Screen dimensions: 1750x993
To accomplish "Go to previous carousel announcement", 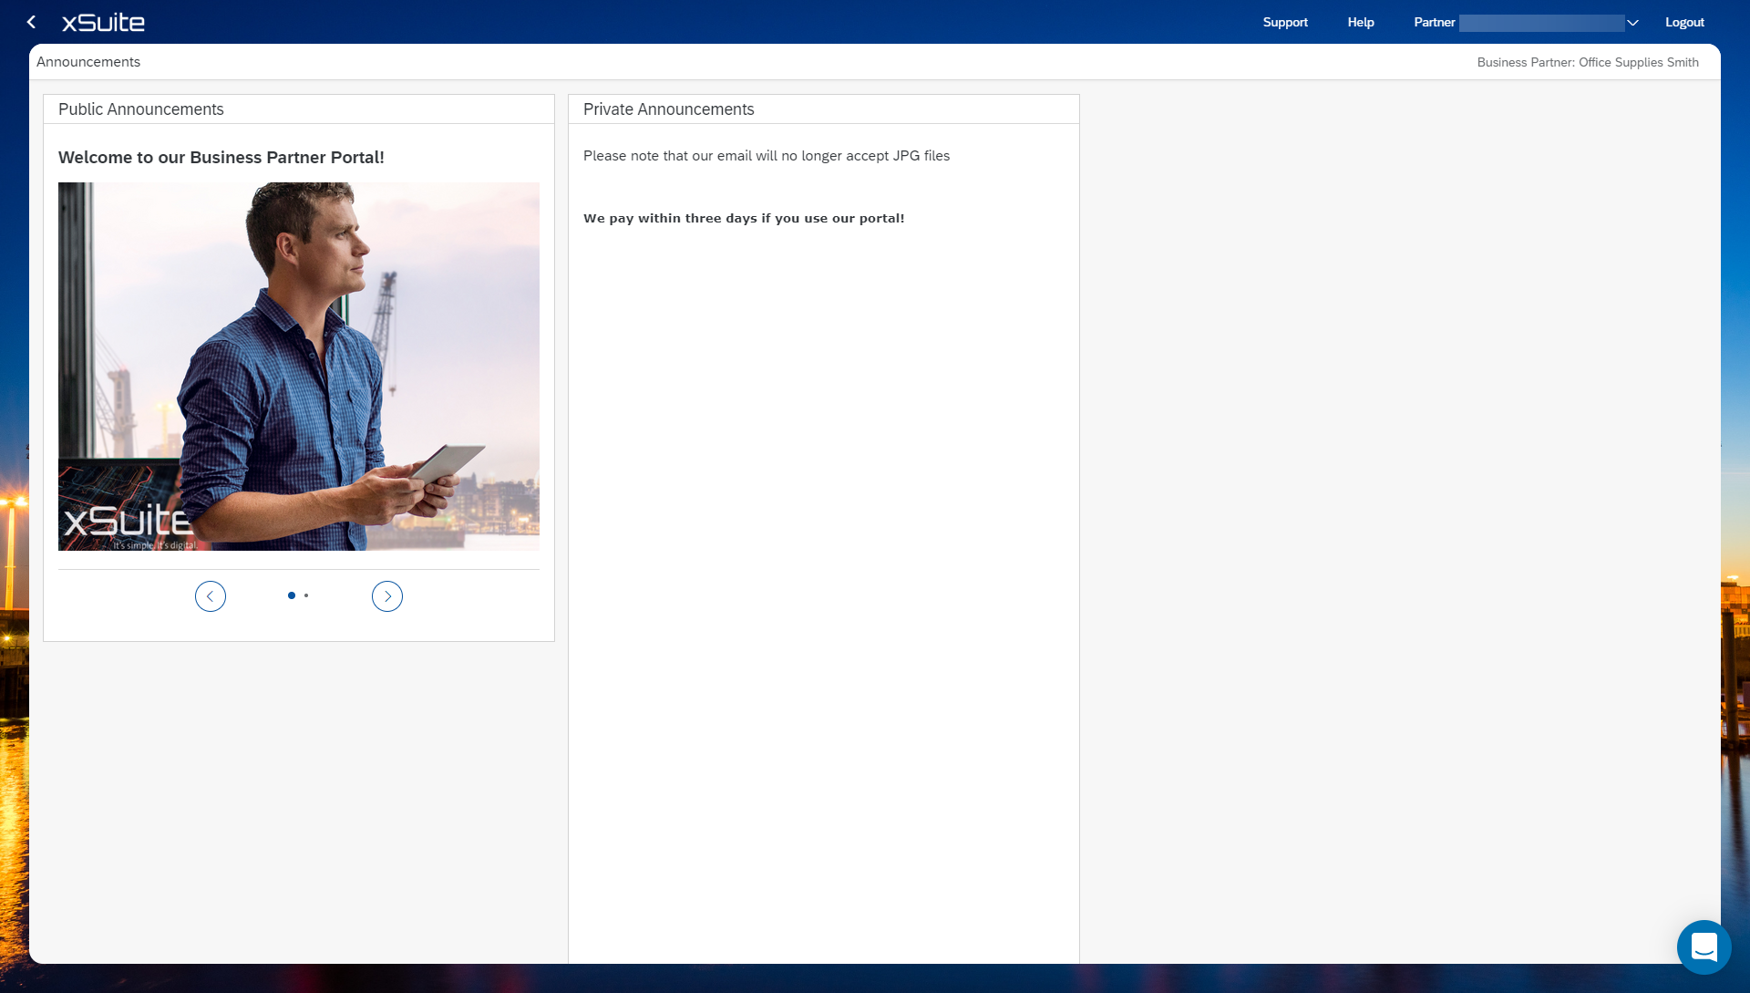I will 211,596.
